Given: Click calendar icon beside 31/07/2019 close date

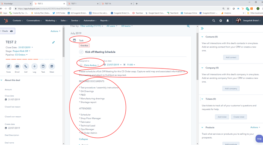Looking at the screenshot, I should click(x=6, y=99).
